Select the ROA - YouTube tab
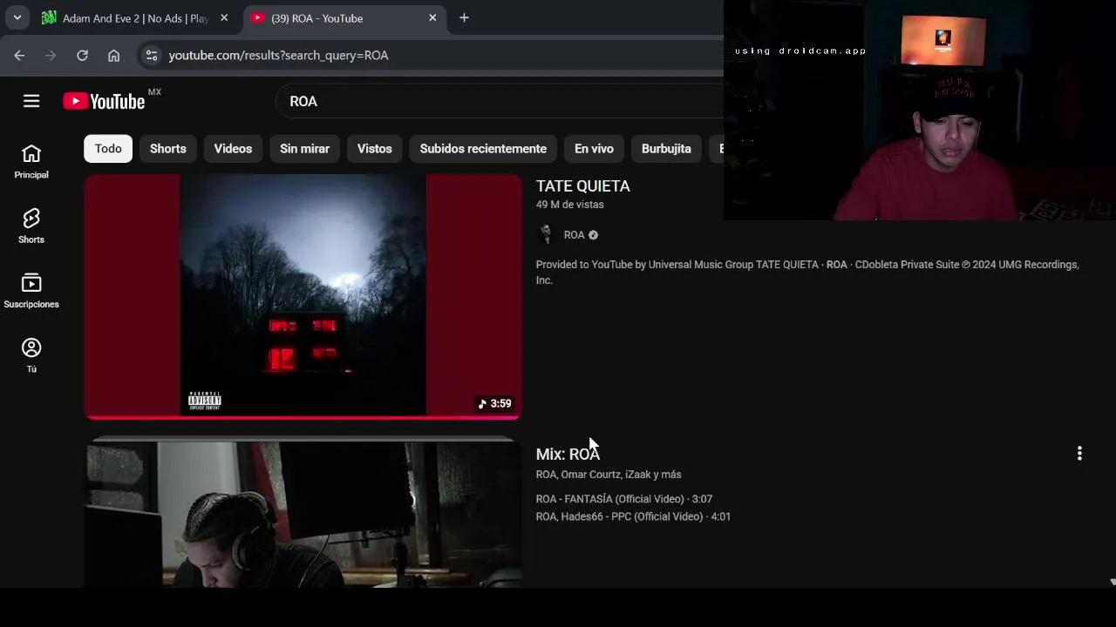The height and width of the screenshot is (627, 1116). 344,17
